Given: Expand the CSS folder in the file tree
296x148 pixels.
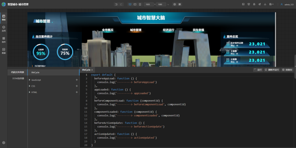Looking at the screenshot, I should coord(30,86).
